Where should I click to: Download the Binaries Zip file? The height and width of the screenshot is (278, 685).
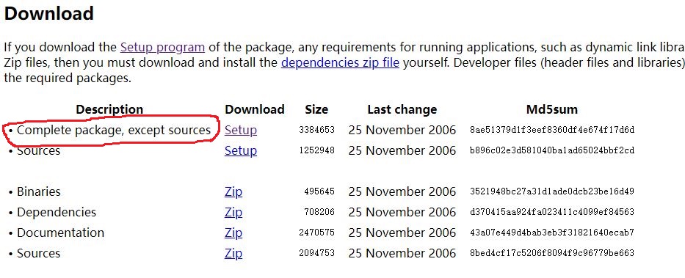coord(233,191)
